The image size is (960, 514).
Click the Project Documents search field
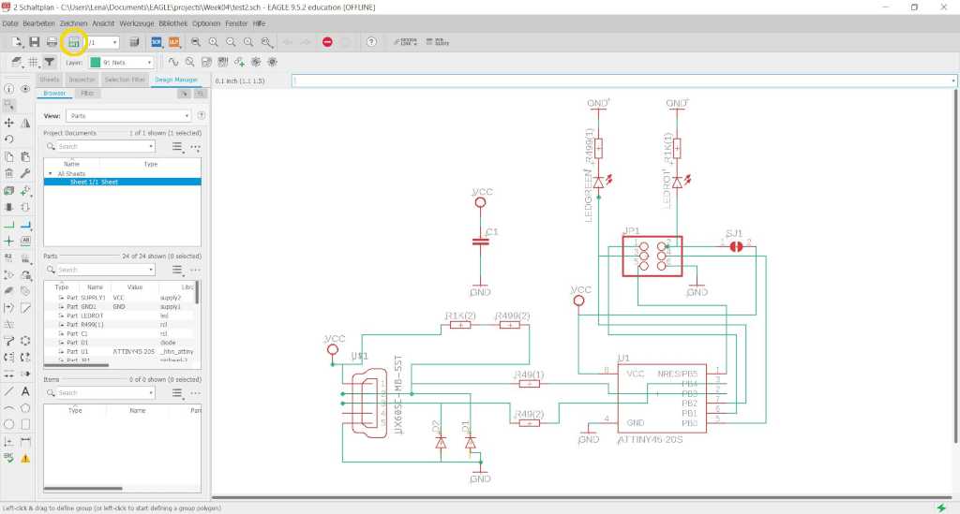click(x=101, y=147)
